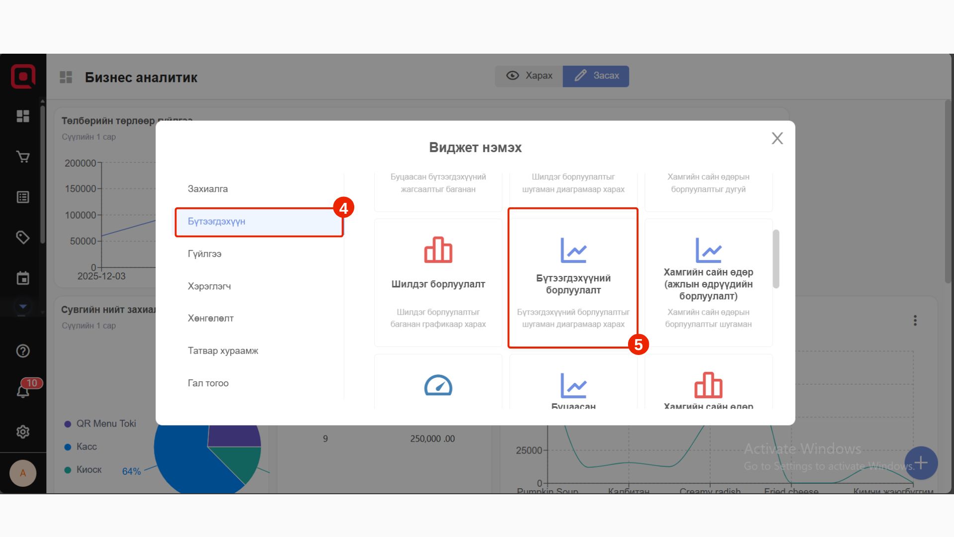Add the Бүтээгдэхүүний борлуулалт widget
Viewport: 954px width, 537px height.
(x=573, y=278)
